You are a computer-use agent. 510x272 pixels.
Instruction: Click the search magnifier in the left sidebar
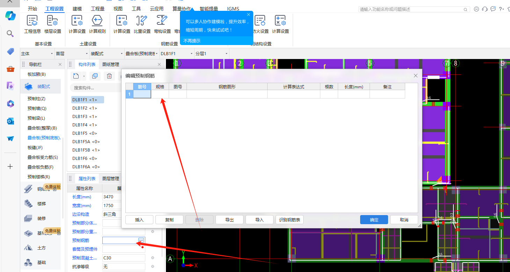tap(10, 34)
